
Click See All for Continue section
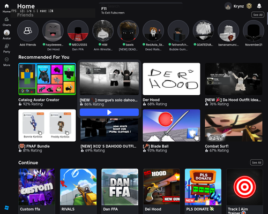(x=256, y=163)
